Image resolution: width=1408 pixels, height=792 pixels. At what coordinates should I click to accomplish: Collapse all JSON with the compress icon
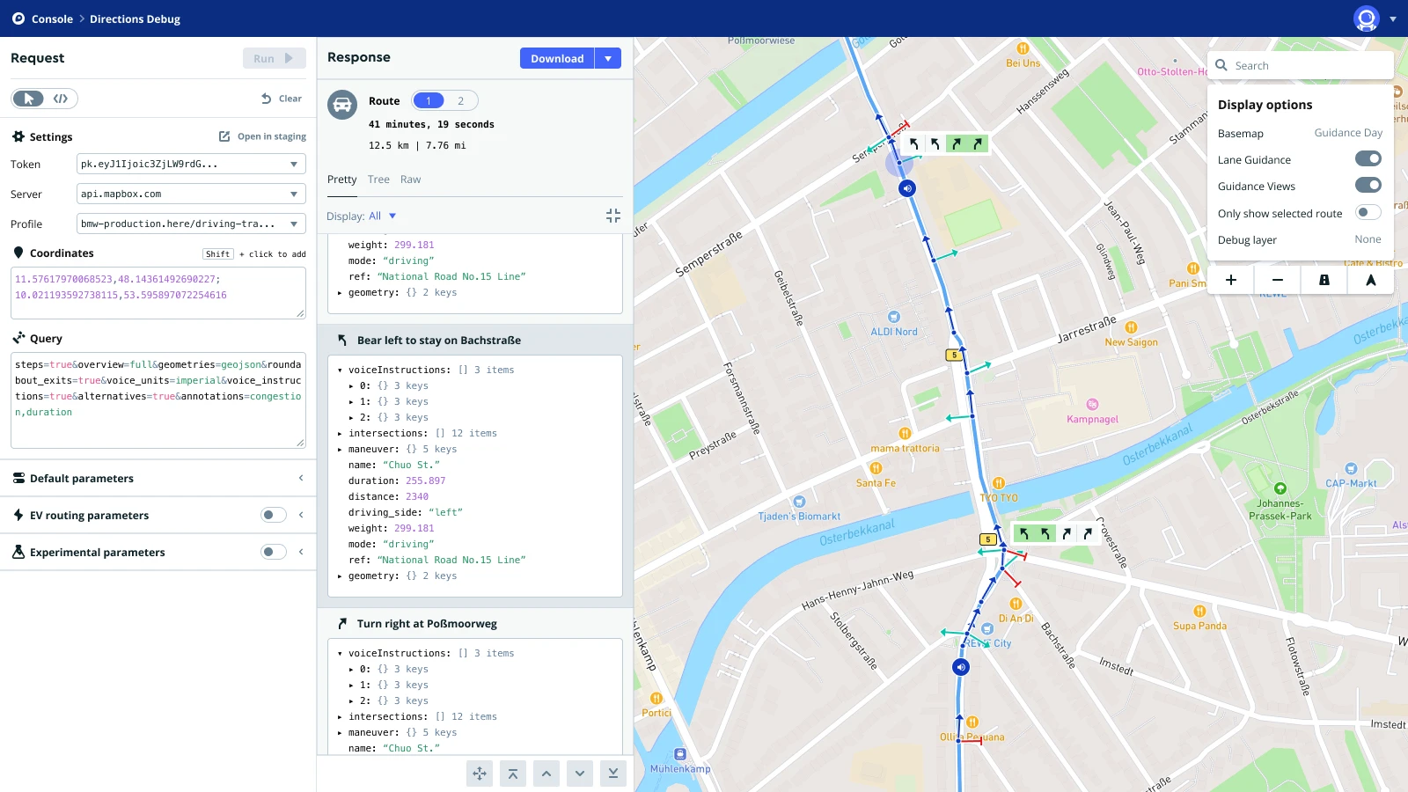(x=613, y=216)
